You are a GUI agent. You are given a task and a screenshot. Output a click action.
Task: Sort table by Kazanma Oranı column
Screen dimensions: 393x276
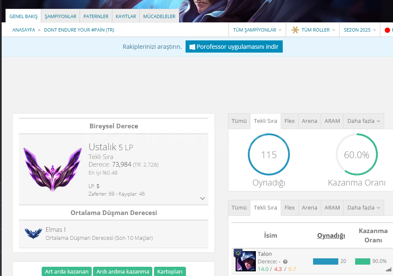[x=373, y=235]
